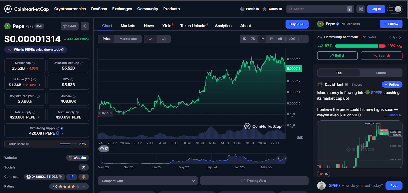The height and width of the screenshot is (193, 408).
Task: Expand Total supply details chevron
Action: click(38, 117)
